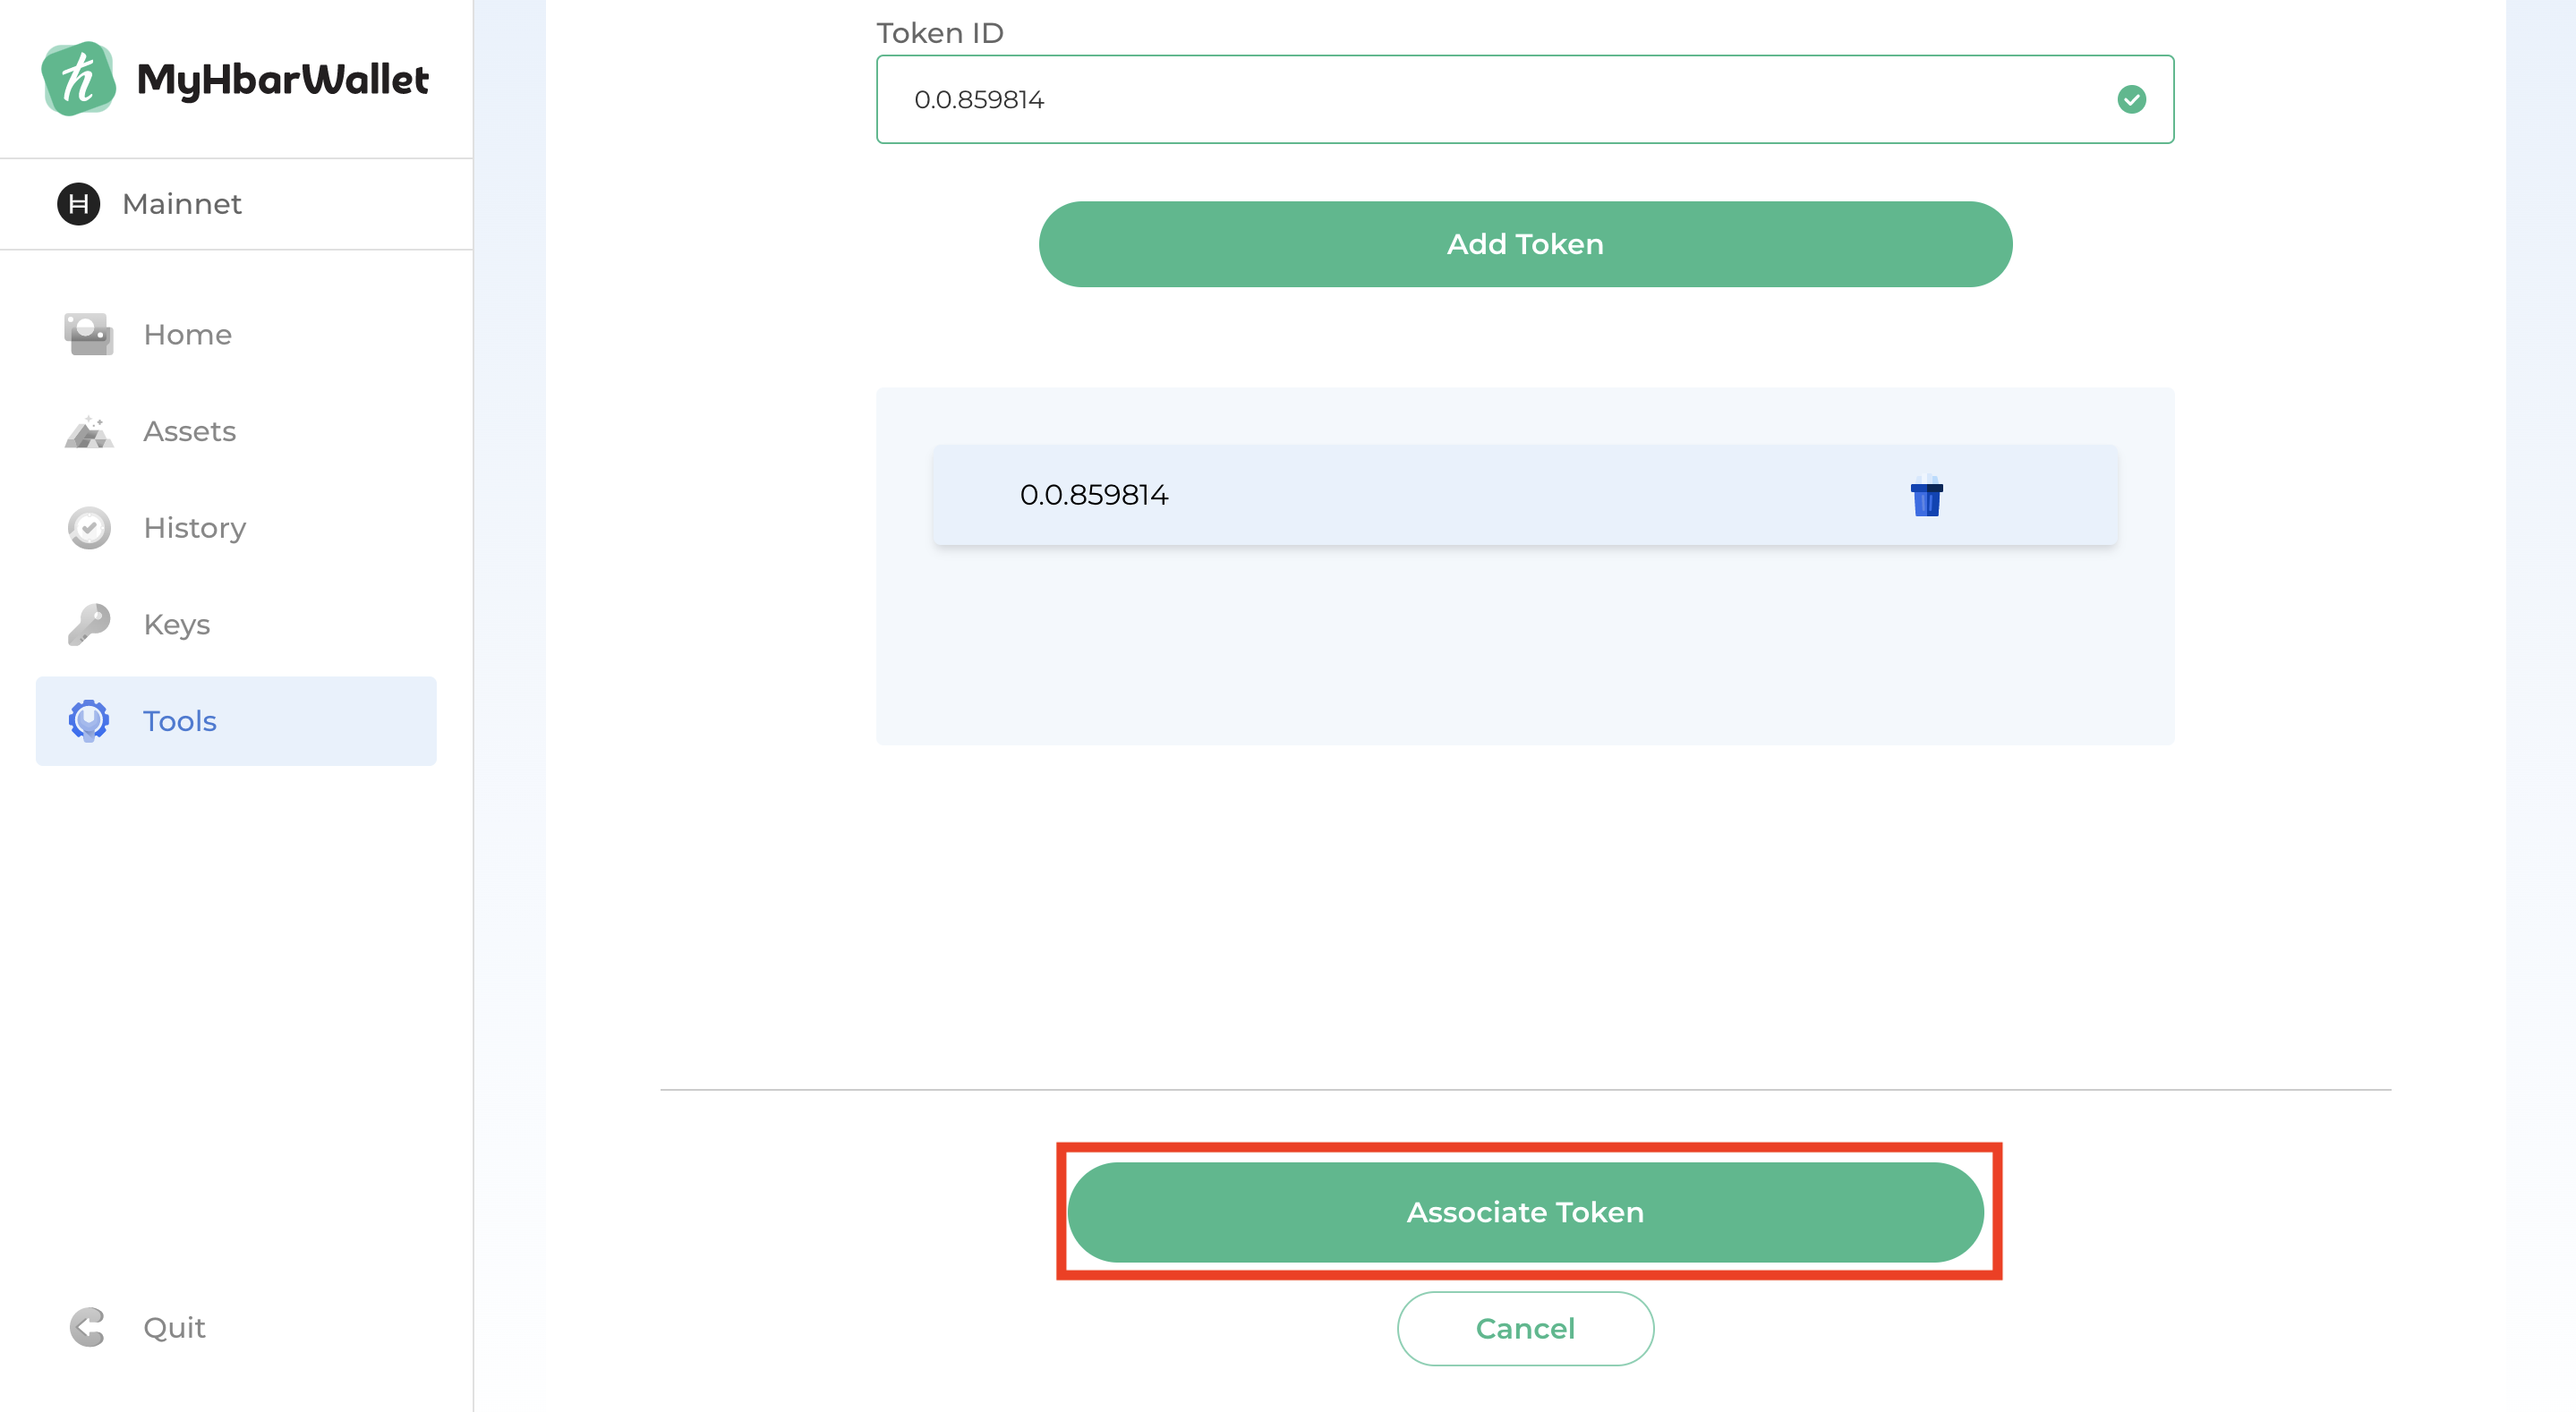The height and width of the screenshot is (1412, 2576).
Task: Go to the Assets section
Action: [189, 431]
